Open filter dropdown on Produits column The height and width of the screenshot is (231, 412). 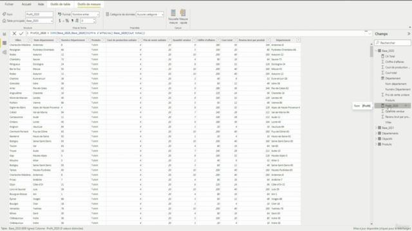click(x=104, y=40)
